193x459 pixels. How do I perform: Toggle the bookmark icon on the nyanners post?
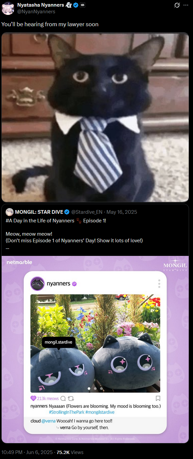point(158,398)
